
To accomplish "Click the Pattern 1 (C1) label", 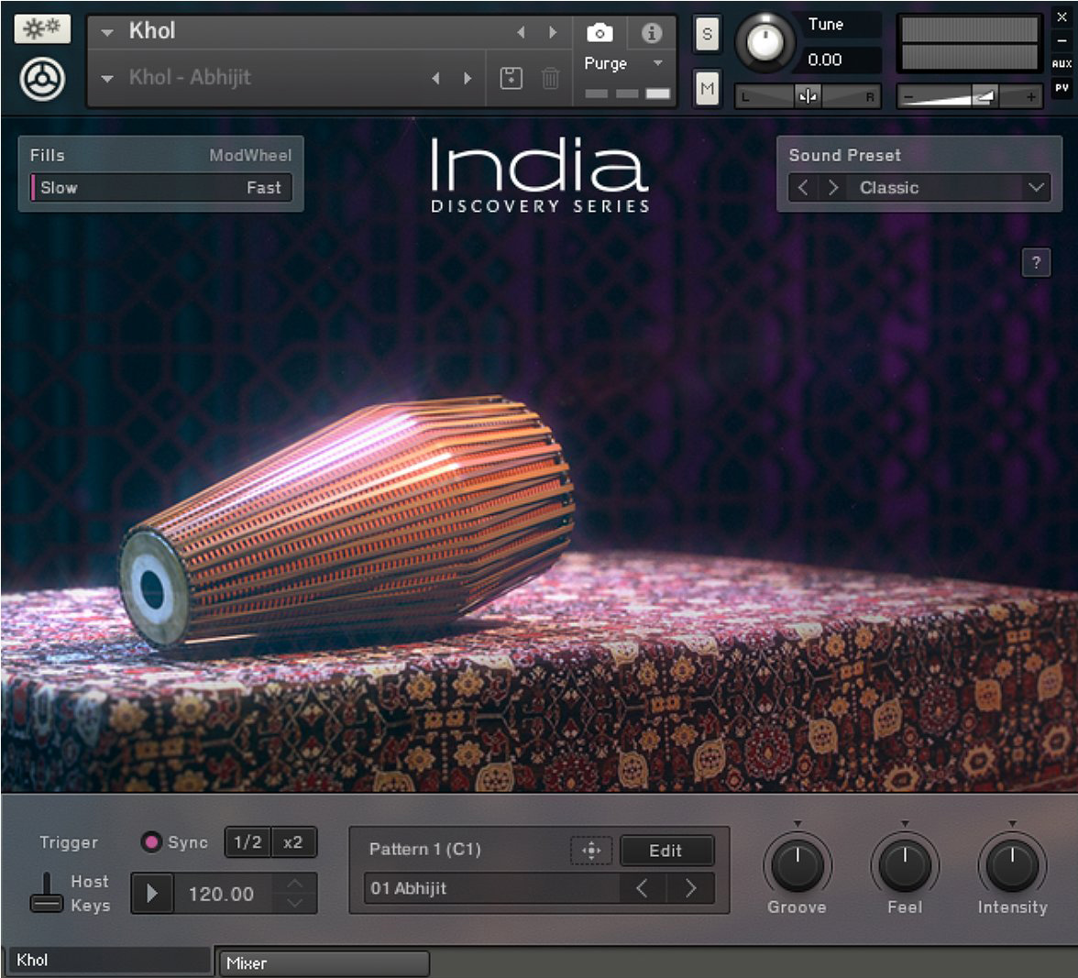I will click(425, 850).
